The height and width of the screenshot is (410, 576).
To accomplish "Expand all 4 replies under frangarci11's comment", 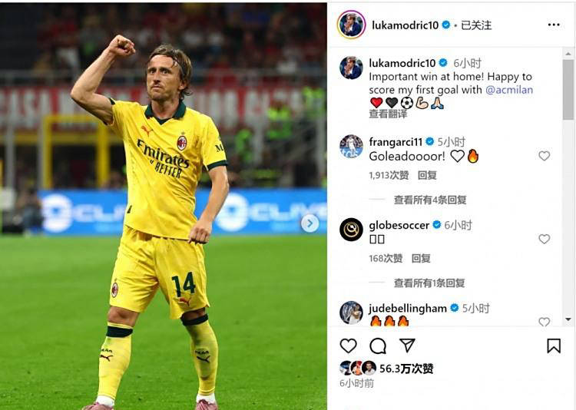I will [x=430, y=200].
